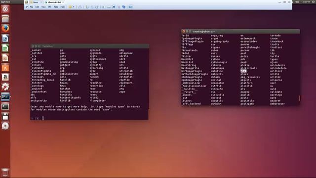Click the rightmost VMware view toolbar icon
This screenshot has height=178, width=316.
click(131, 7)
